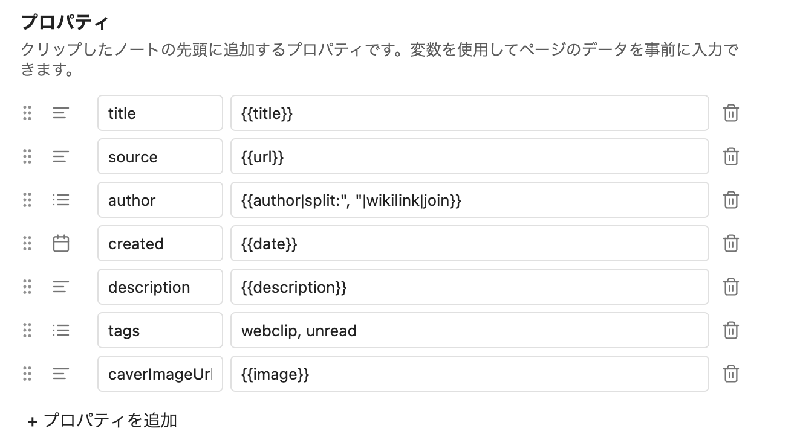Remove the source property row
This screenshot has width=797, height=437.
tap(730, 157)
